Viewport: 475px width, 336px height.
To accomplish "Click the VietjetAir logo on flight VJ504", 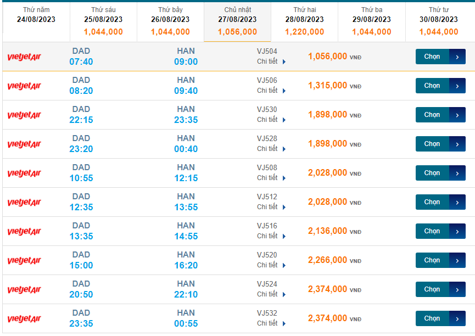I will coord(24,57).
